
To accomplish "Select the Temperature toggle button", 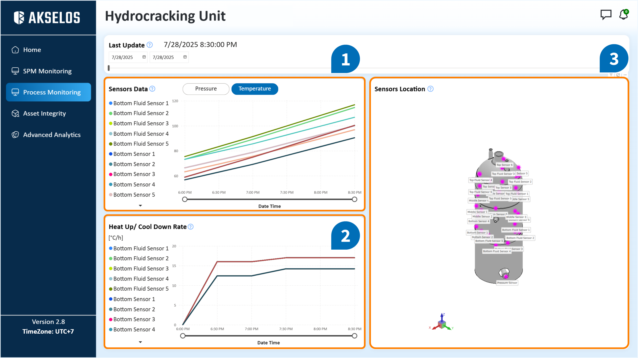I will coord(254,89).
